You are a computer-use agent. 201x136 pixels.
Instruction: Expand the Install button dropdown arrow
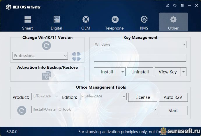[123, 72]
